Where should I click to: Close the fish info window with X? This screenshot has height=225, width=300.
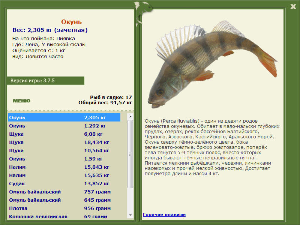293,7
